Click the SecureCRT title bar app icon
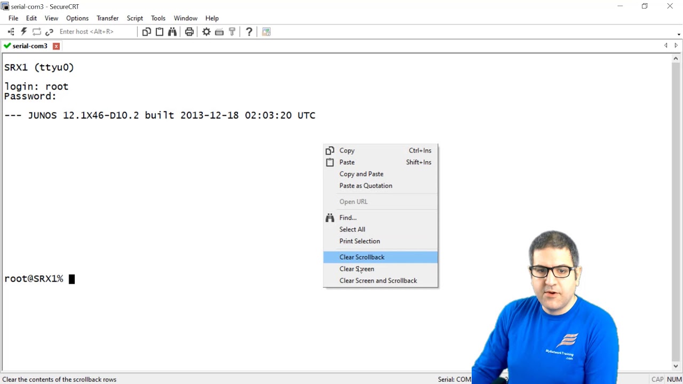Viewport: 683px width, 384px height. (x=5, y=6)
